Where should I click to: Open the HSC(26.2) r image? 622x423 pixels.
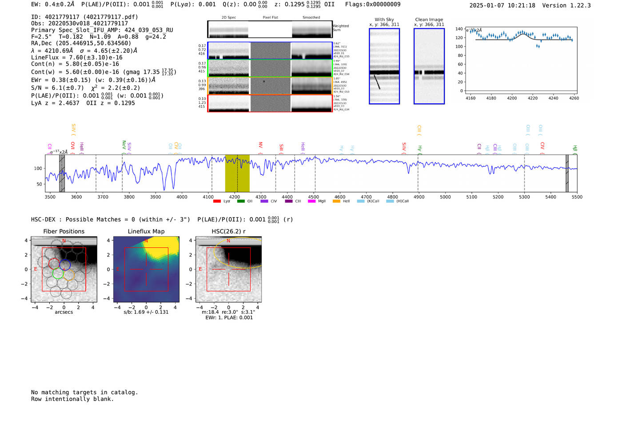[x=229, y=269]
